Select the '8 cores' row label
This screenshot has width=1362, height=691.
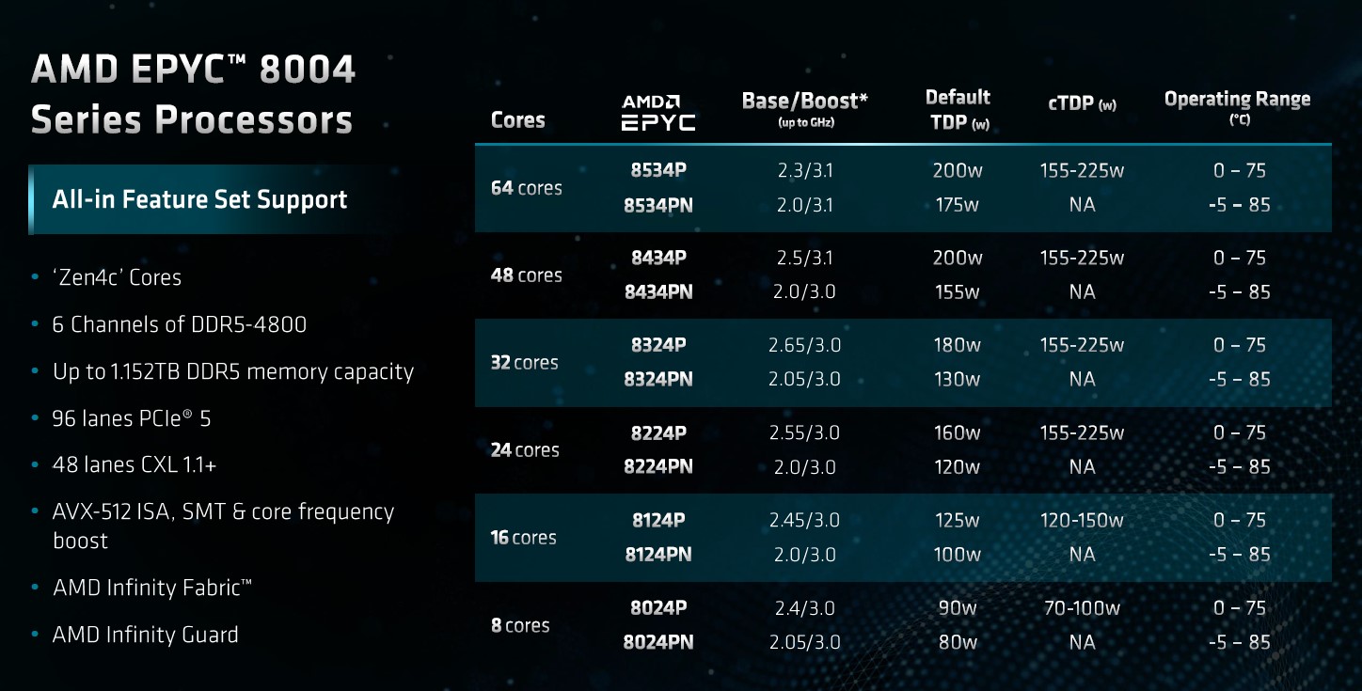tap(520, 625)
